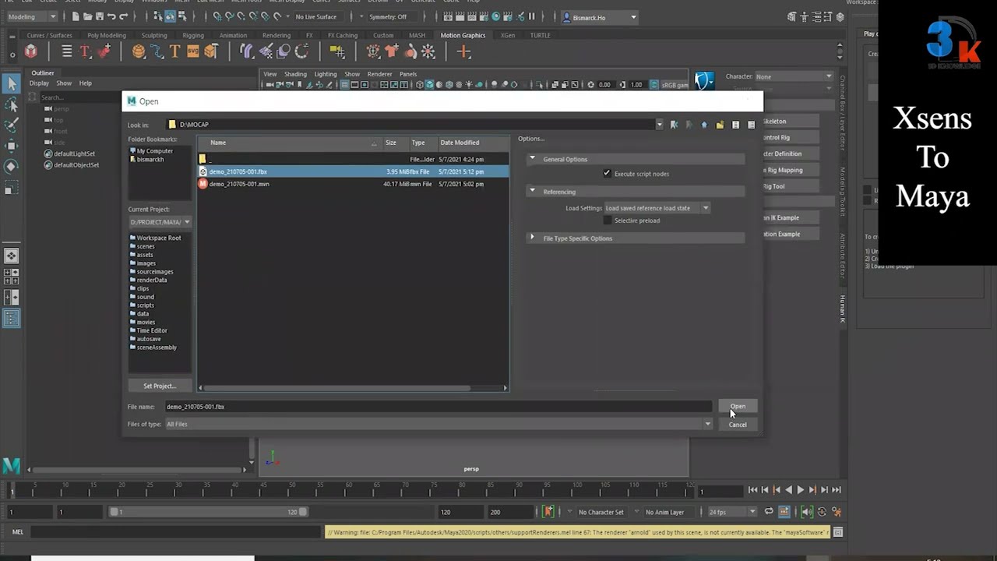
Task: Collapse the Referencing section
Action: tap(533, 192)
